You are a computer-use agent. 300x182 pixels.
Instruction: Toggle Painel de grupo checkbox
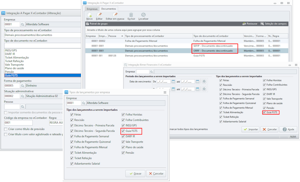(x=88, y=24)
